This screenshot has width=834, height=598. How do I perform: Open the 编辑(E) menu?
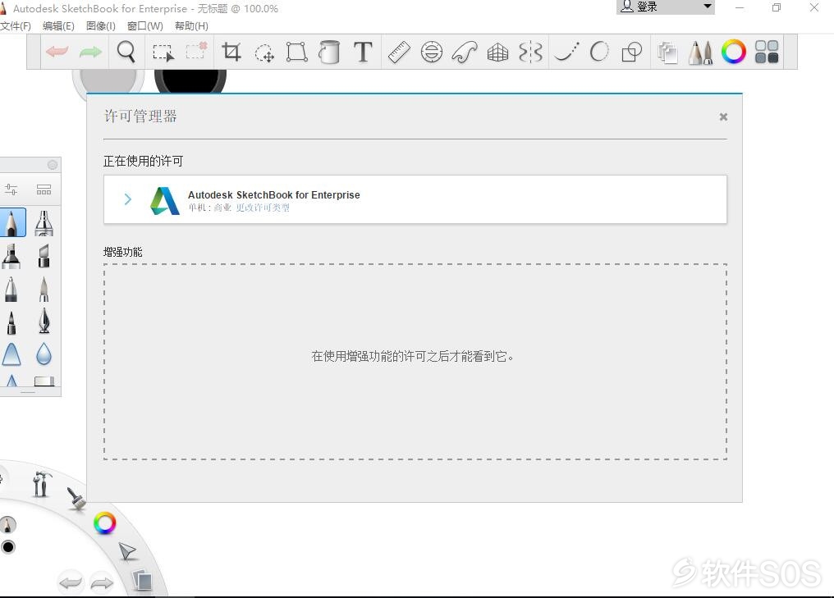pyautogui.click(x=58, y=26)
